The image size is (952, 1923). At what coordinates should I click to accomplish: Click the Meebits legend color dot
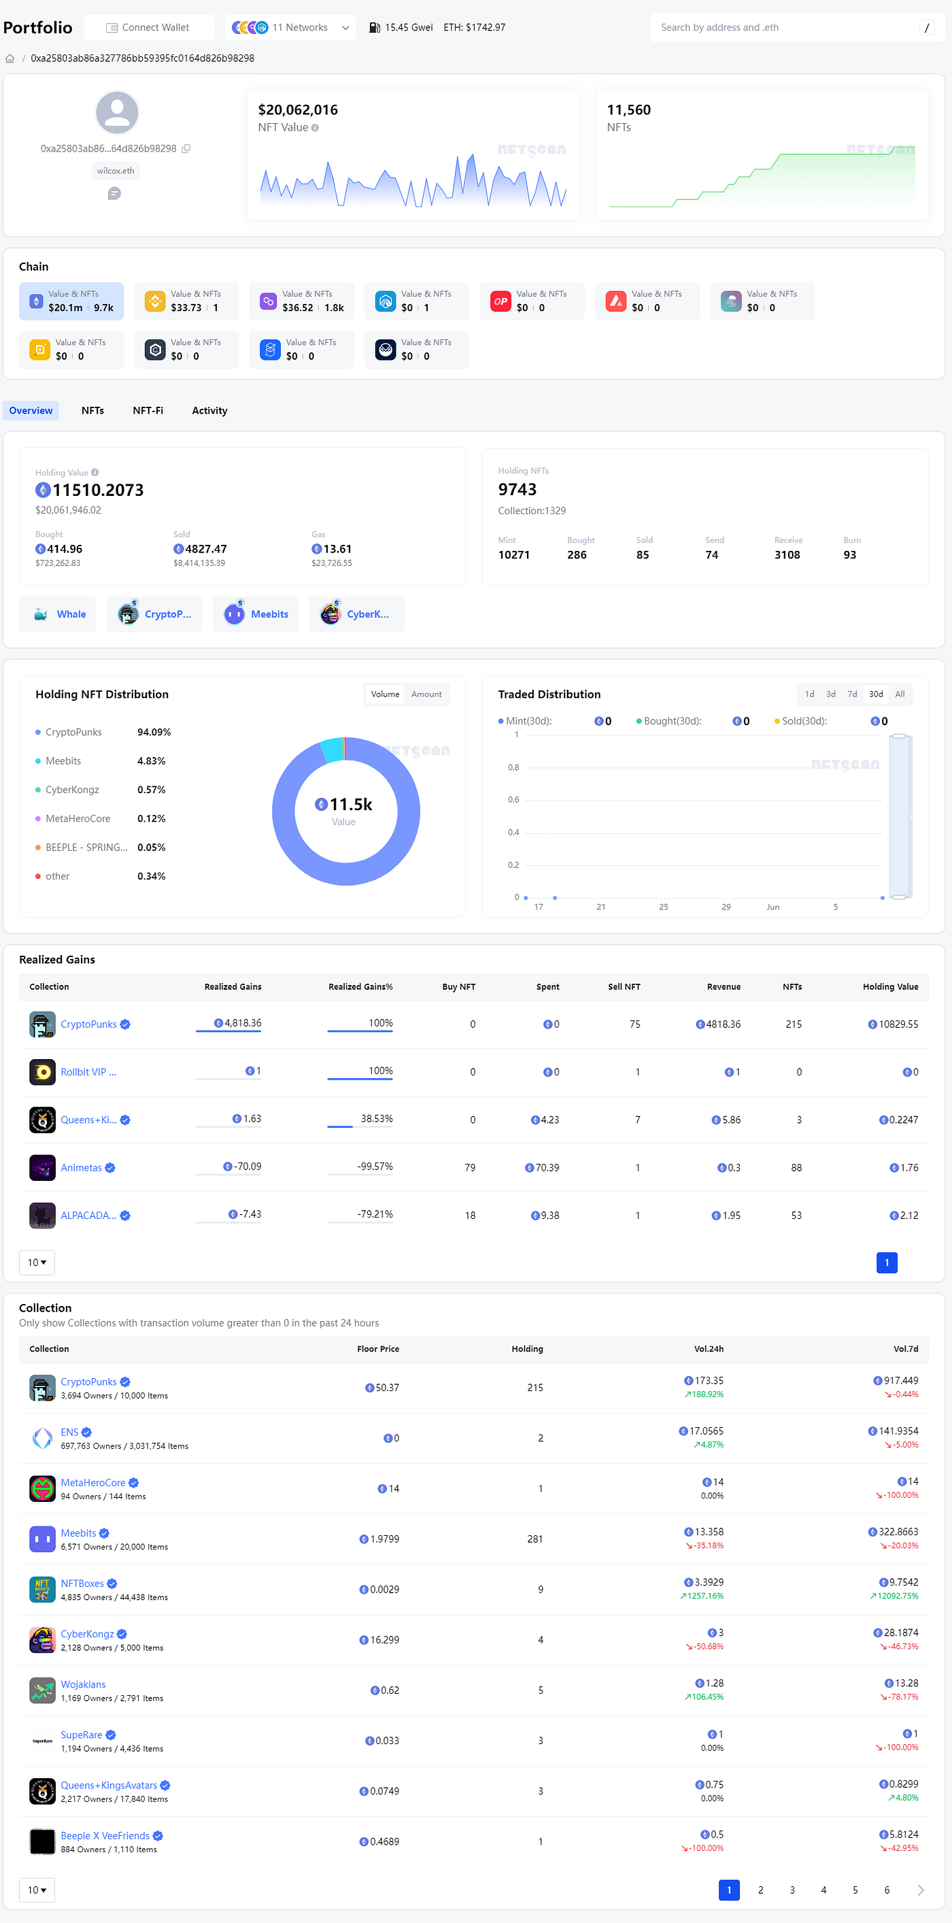38,760
